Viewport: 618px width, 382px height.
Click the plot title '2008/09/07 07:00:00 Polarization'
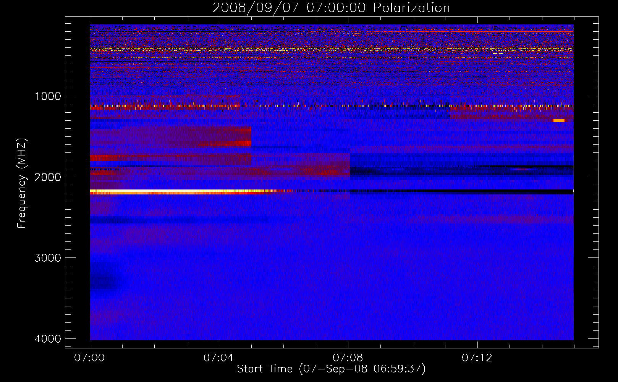click(331, 8)
